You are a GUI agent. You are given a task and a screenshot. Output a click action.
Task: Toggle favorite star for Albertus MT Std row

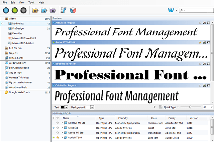coord(58,123)
